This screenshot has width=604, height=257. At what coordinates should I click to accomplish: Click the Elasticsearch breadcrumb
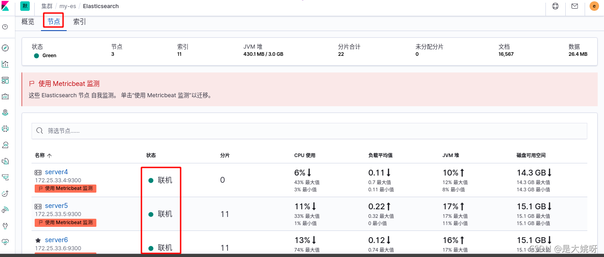101,6
